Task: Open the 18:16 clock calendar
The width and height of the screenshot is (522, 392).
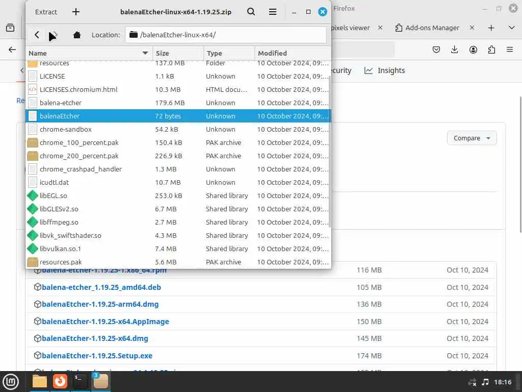Action: click(x=503, y=382)
